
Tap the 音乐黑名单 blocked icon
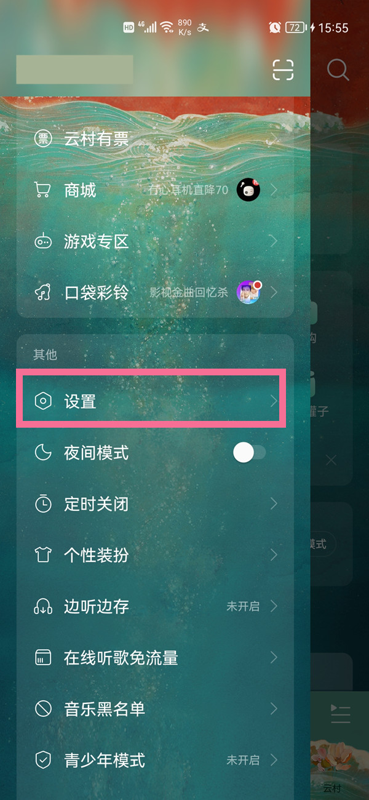point(43,709)
